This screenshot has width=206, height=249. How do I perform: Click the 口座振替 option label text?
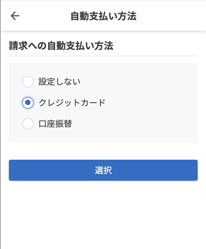(x=55, y=124)
